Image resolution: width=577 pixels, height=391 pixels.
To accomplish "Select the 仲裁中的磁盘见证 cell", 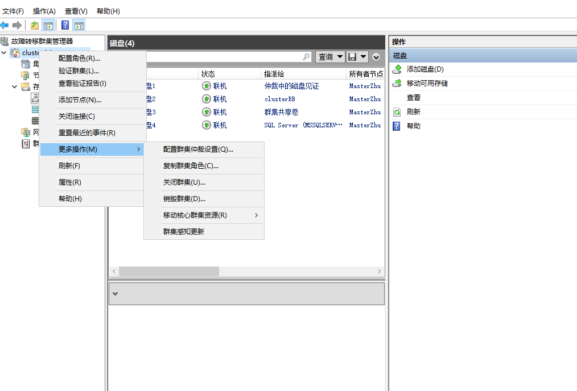I will (291, 86).
